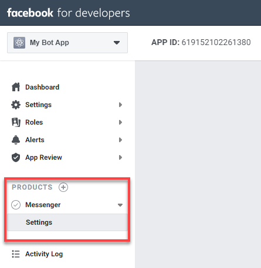Open the Alerts menu item
The height and width of the screenshot is (268, 261).
(35, 140)
